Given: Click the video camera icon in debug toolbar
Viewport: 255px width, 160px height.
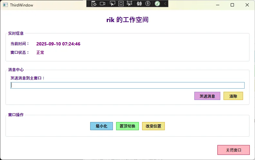Looking at the screenshot, I should coord(103,4).
